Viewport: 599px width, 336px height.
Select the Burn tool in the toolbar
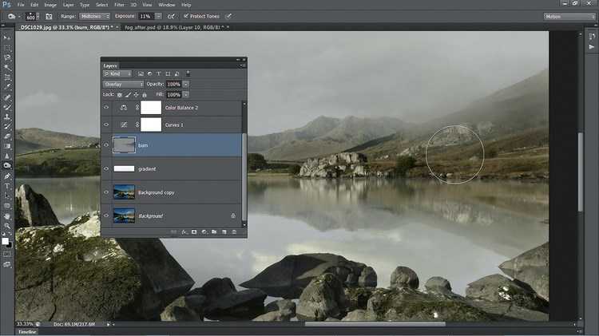click(x=7, y=165)
